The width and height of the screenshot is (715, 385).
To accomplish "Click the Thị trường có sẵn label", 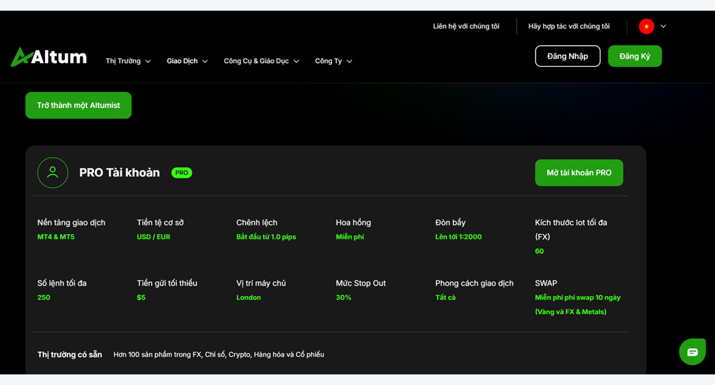I will (x=70, y=355).
